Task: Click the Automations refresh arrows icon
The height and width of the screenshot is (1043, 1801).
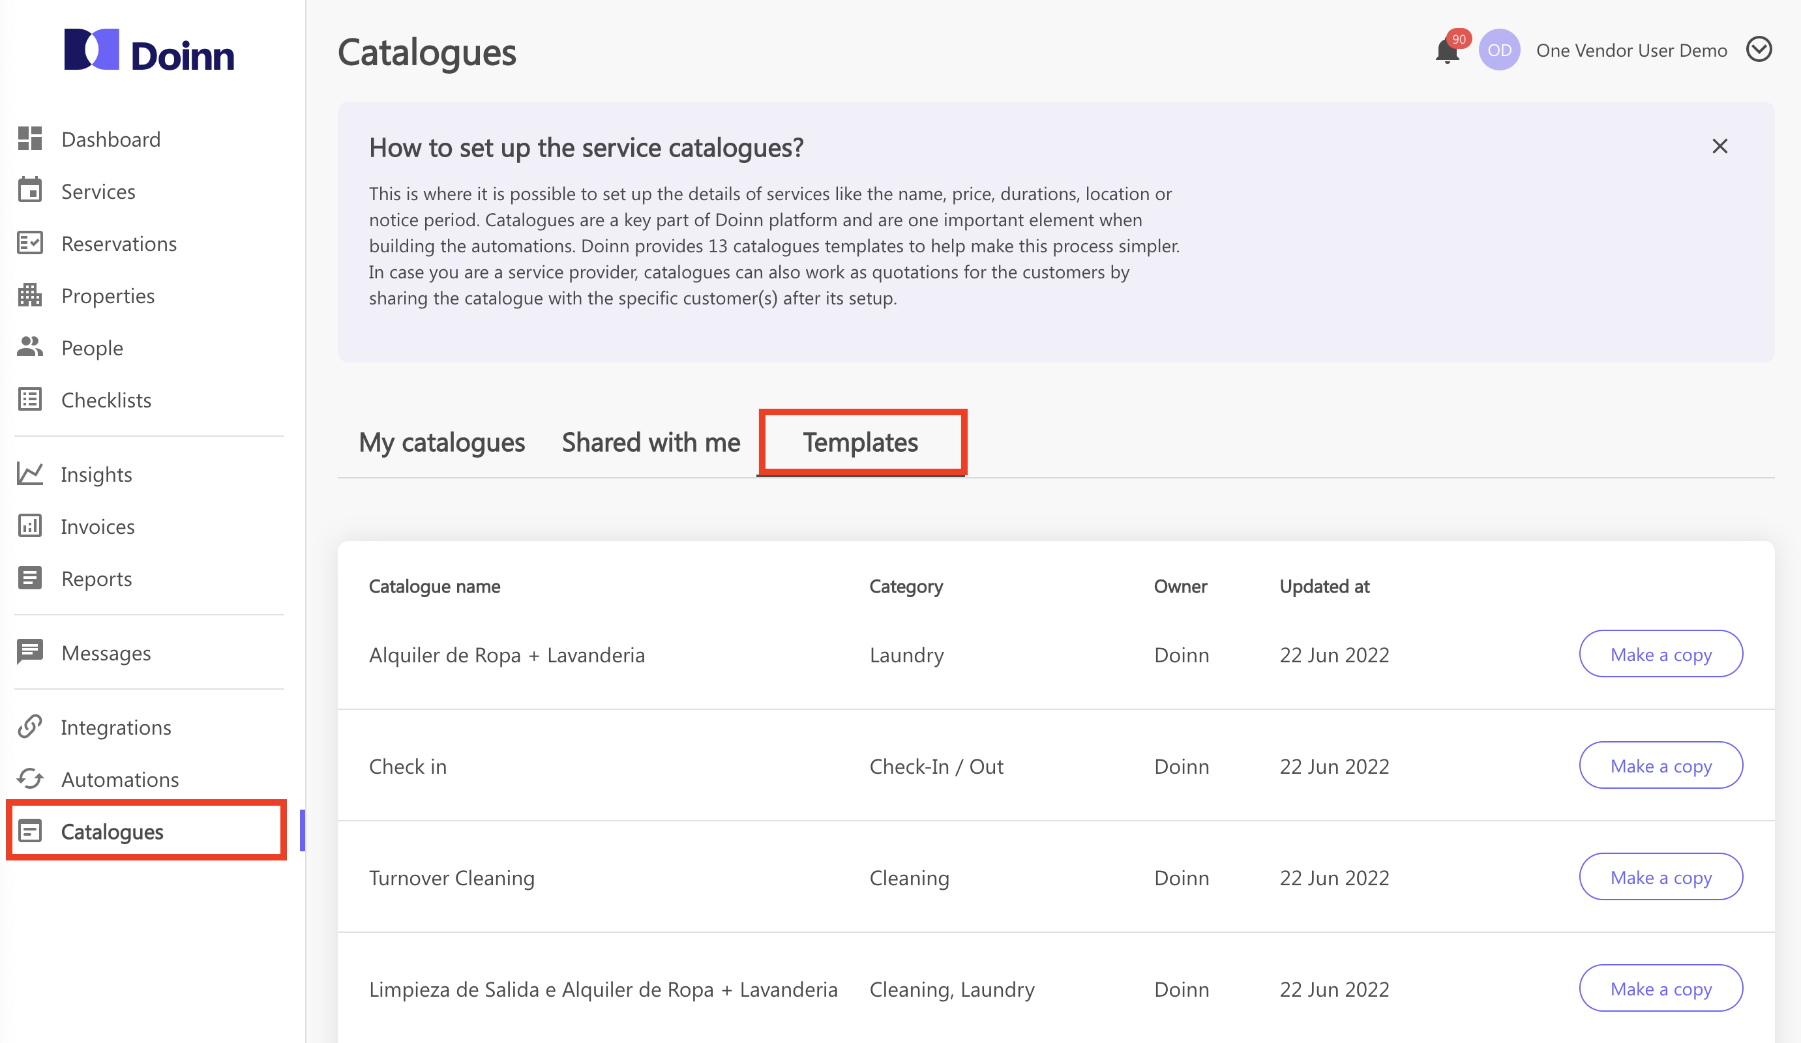Action: coord(30,779)
